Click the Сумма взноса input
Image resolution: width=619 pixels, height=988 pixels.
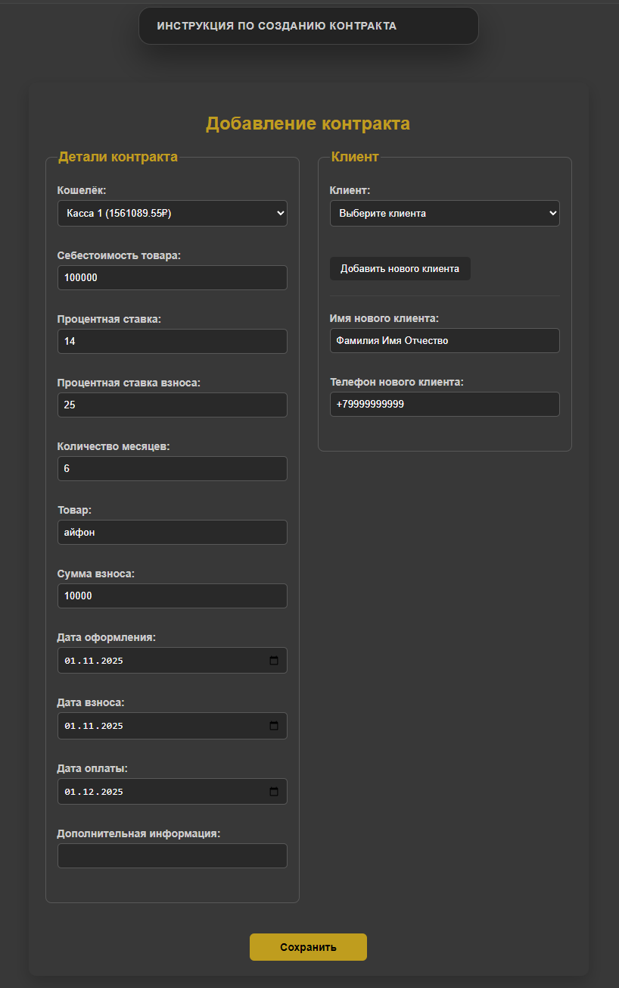(172, 596)
